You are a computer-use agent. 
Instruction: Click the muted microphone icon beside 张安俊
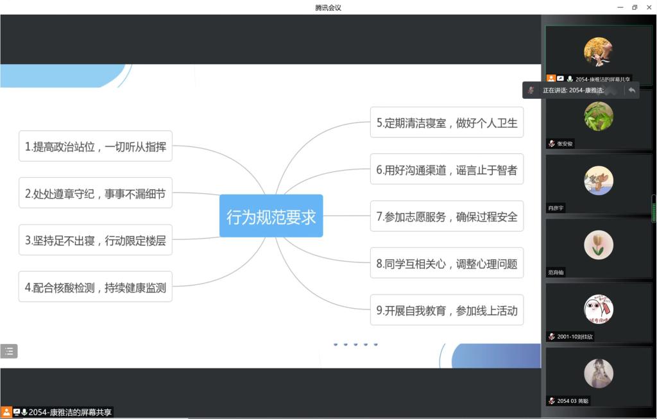(551, 144)
